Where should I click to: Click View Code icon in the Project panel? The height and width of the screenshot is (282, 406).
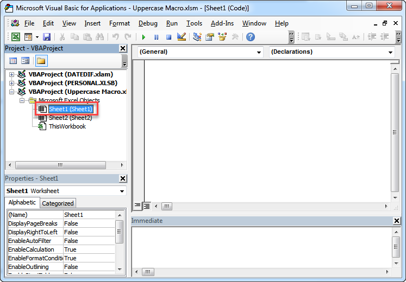pyautogui.click(x=13, y=61)
